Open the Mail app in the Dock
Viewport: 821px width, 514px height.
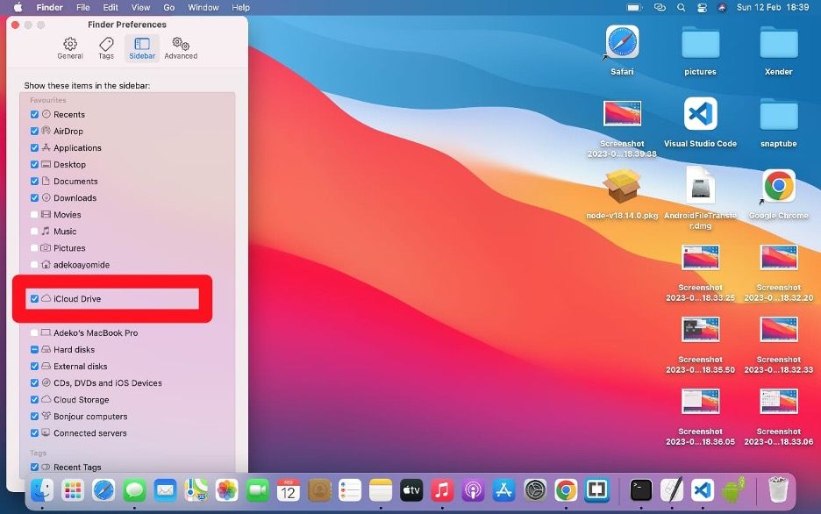[166, 490]
